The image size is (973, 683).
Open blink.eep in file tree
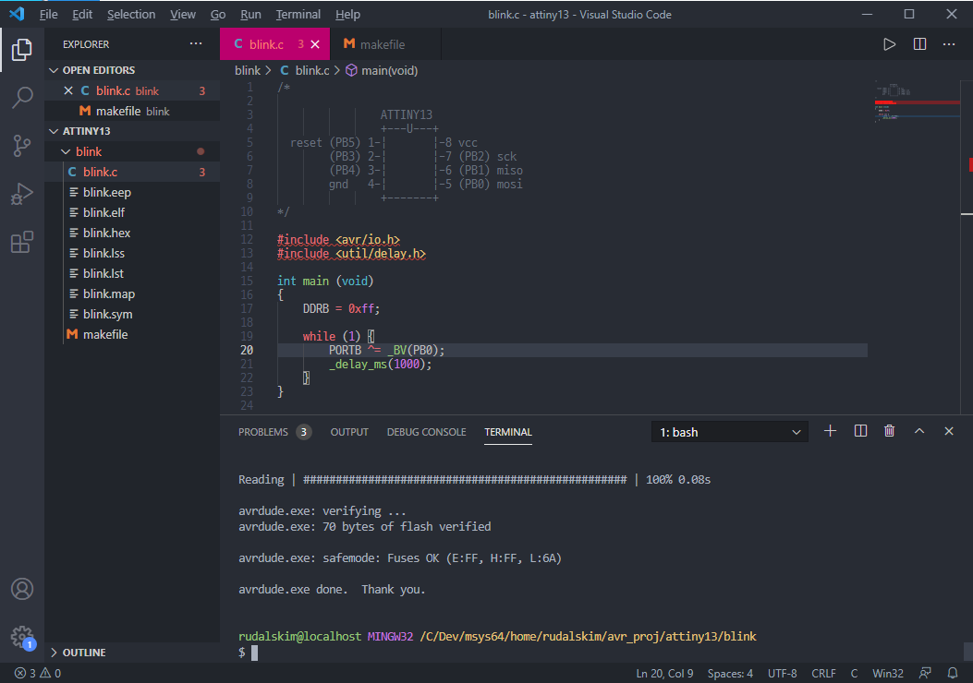132,192
